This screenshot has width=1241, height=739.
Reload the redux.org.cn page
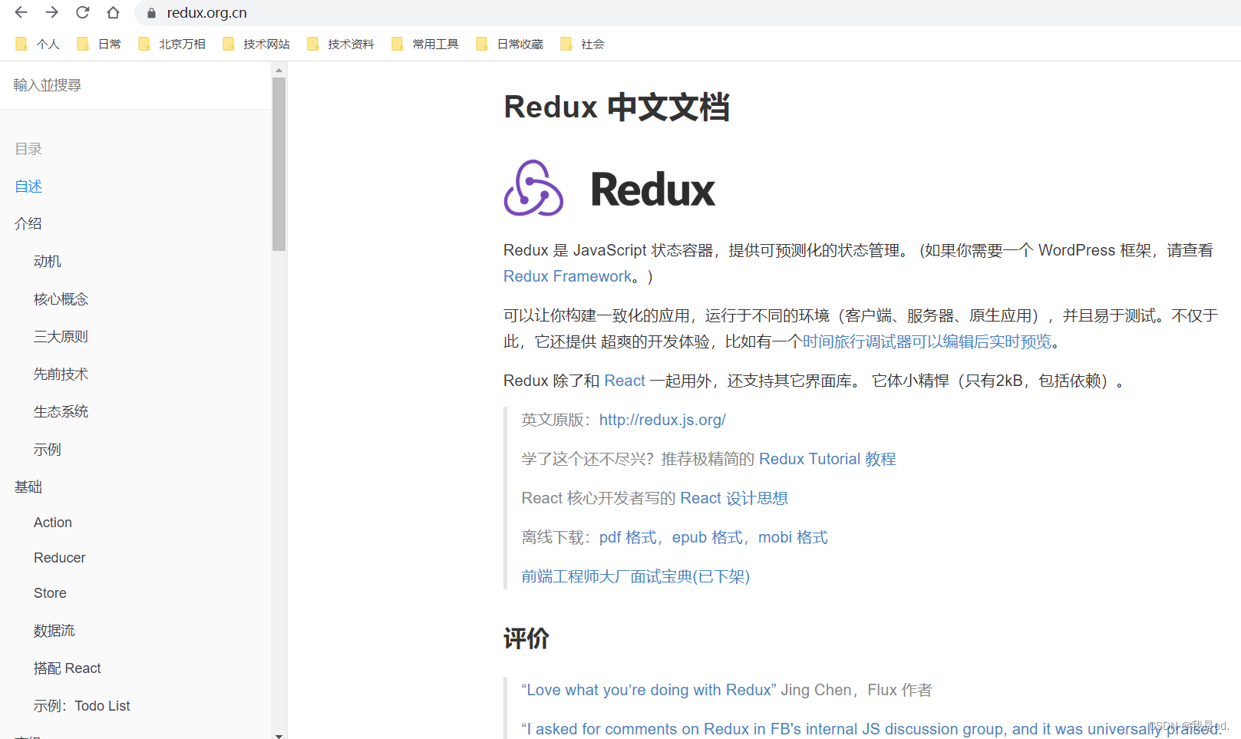pos(82,12)
